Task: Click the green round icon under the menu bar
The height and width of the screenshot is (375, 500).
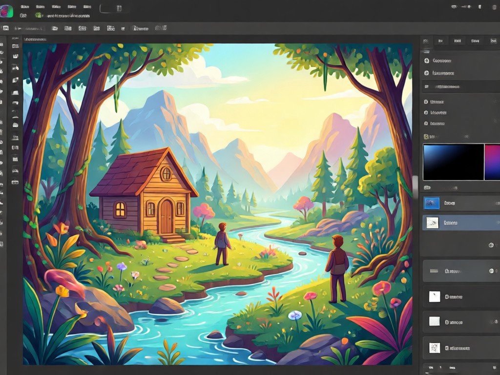Action: 38,15
